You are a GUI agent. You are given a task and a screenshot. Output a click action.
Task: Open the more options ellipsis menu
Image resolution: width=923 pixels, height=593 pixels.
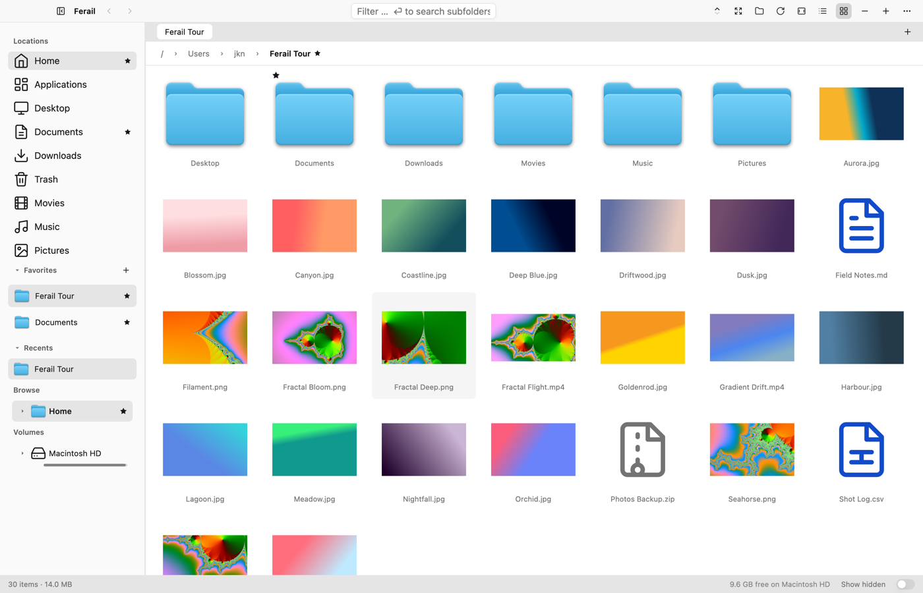click(907, 11)
